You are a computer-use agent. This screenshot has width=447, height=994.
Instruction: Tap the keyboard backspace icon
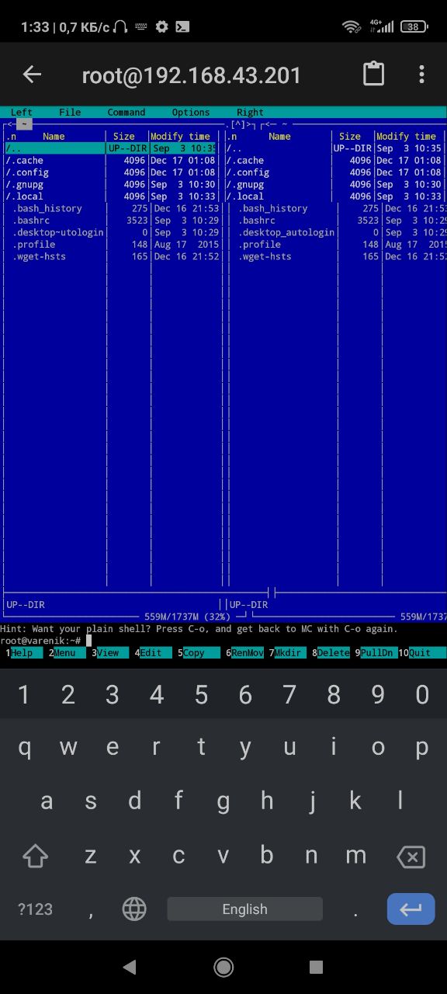coord(411,857)
